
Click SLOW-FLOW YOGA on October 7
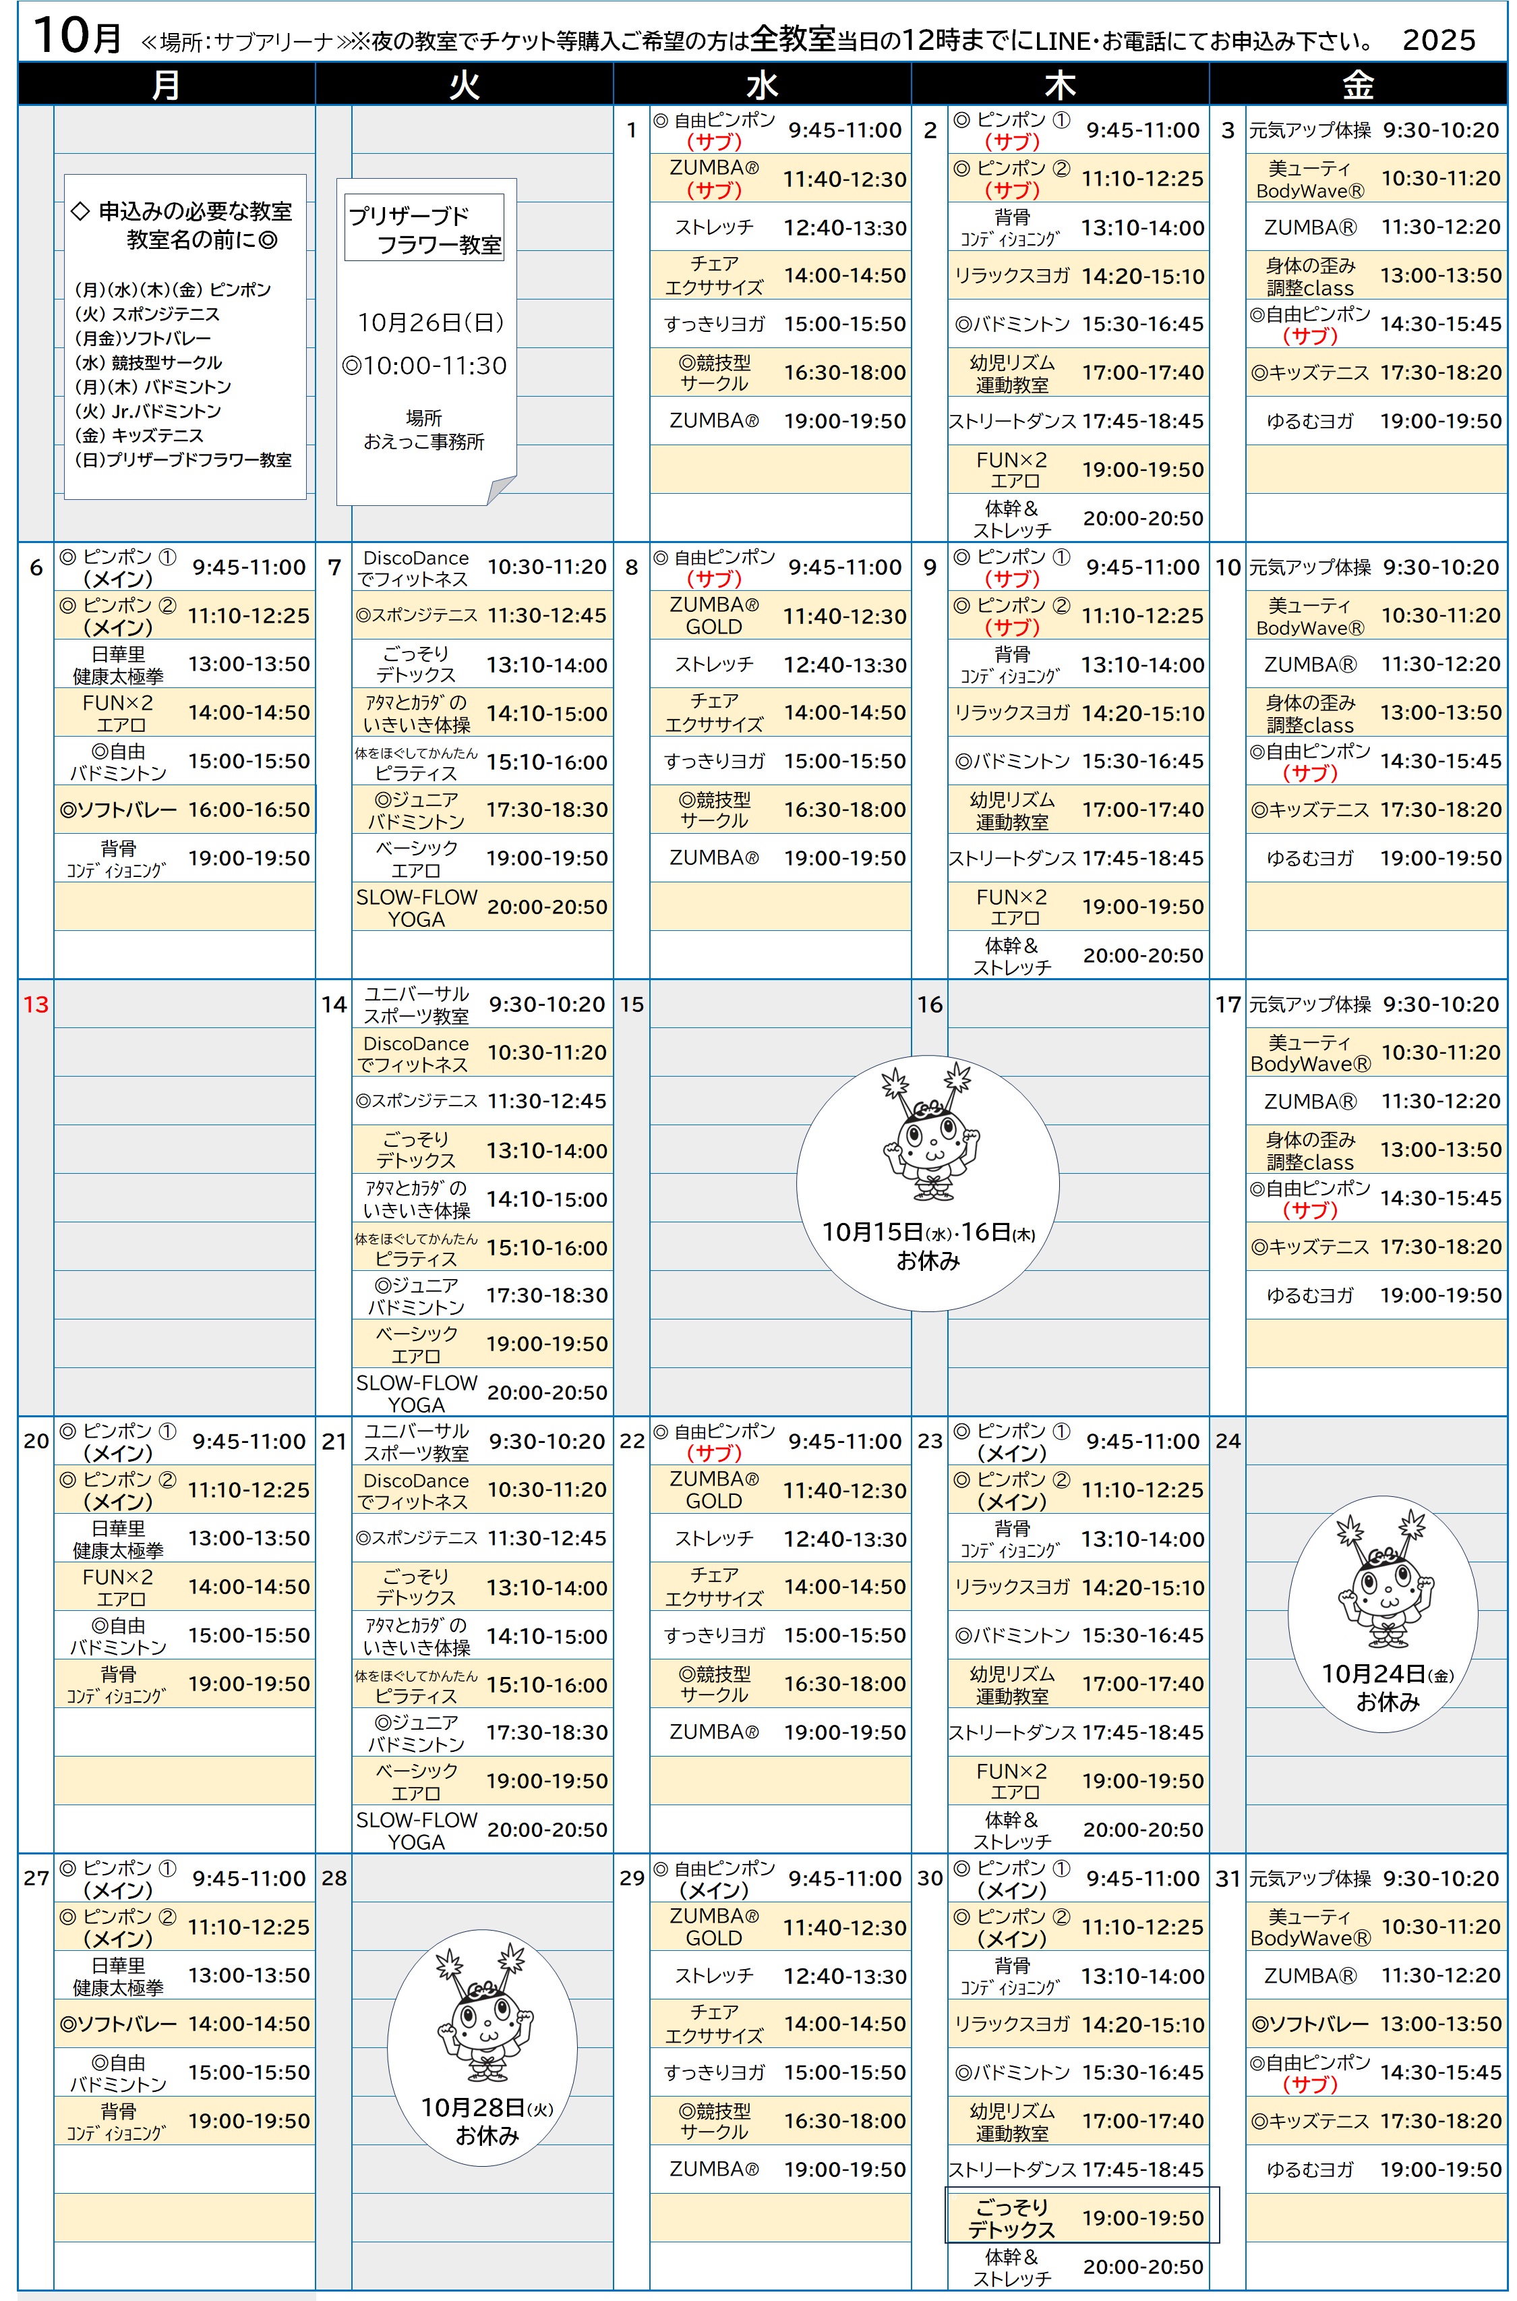[x=482, y=907]
